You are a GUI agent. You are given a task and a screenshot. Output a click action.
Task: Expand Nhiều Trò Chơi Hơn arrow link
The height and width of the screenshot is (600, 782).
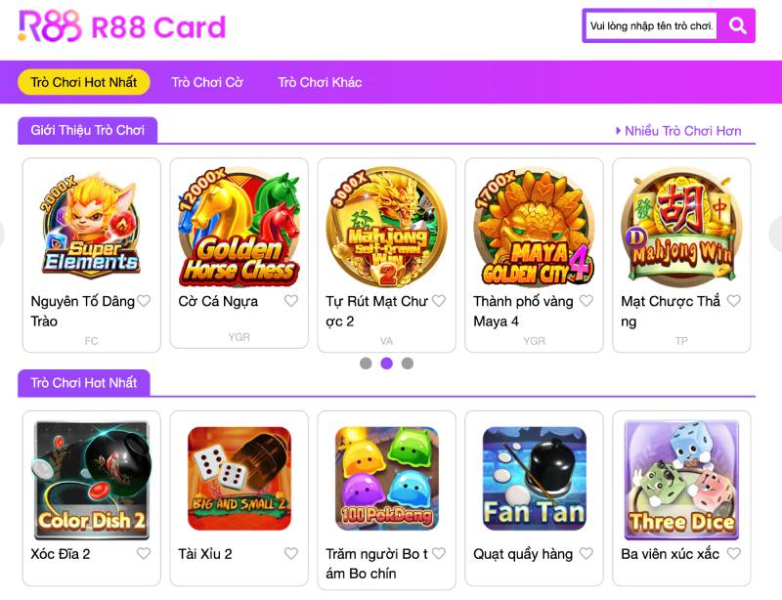point(678,131)
